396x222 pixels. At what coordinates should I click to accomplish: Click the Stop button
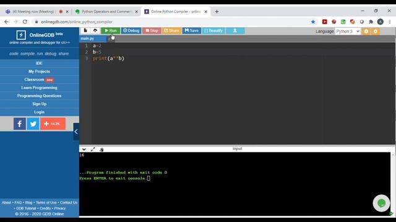(152, 31)
